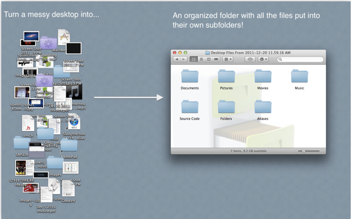Click the Finder back navigation arrow
The height and width of the screenshot is (219, 351).
pos(177,59)
